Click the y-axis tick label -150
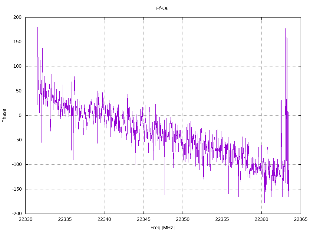Viewport: 310px width, 232px height. click(x=17, y=189)
